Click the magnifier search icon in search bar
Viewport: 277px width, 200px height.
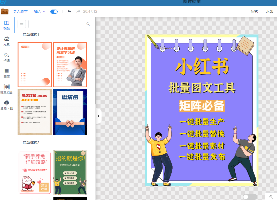pyautogui.click(x=88, y=24)
